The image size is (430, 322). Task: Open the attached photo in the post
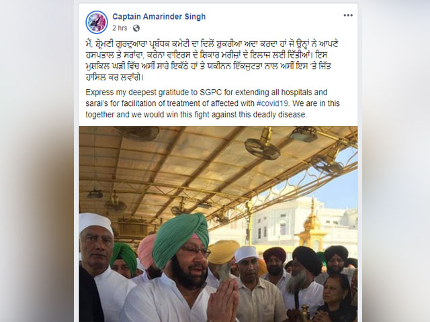point(218,224)
